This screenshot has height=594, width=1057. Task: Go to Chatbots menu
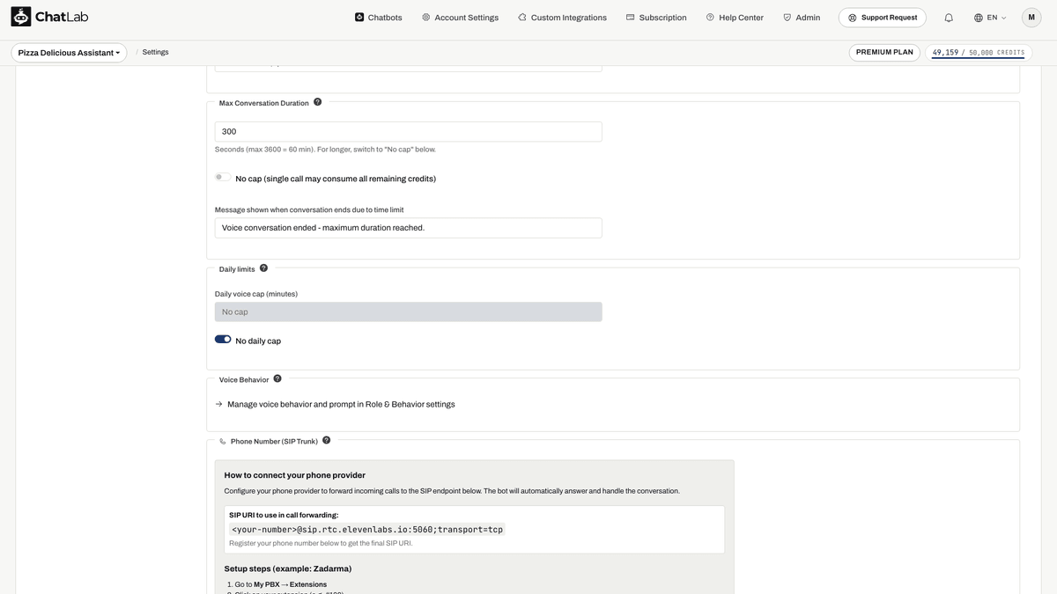click(x=379, y=18)
